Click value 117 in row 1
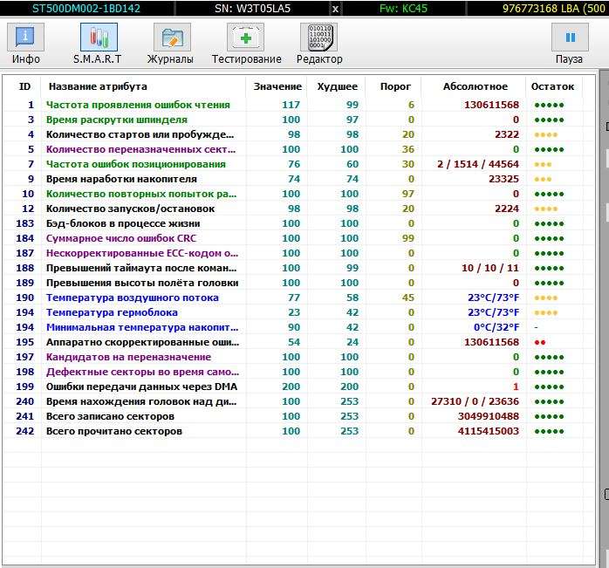The height and width of the screenshot is (568, 609). tap(291, 105)
